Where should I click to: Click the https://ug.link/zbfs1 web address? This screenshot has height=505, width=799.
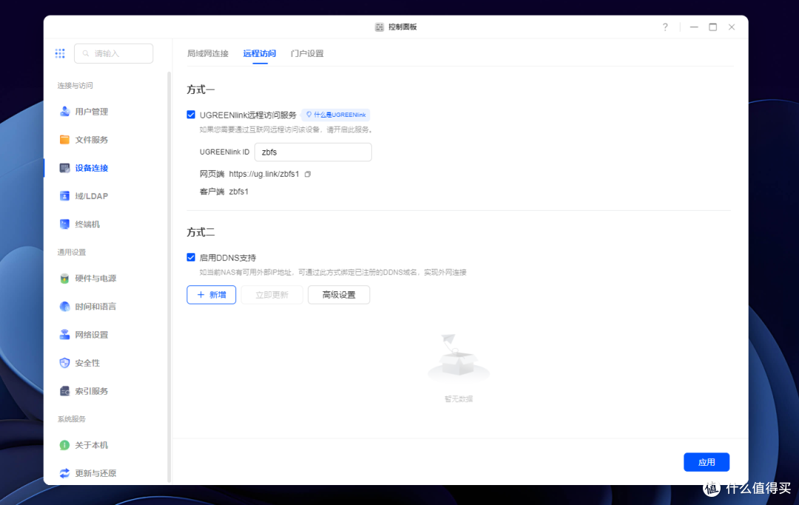pyautogui.click(x=264, y=174)
